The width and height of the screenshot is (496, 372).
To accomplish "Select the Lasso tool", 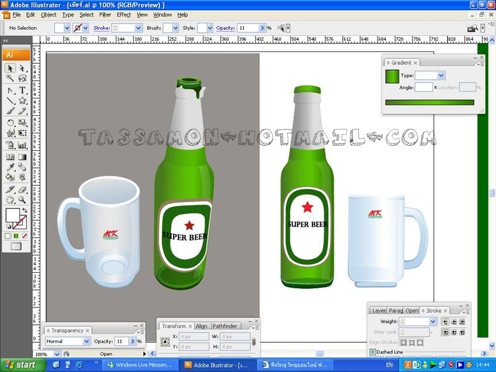I will [22, 78].
